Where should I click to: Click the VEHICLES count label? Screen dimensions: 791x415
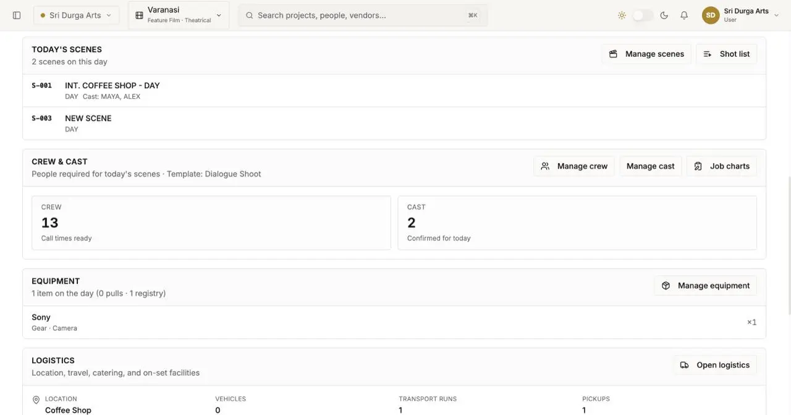[x=231, y=399]
